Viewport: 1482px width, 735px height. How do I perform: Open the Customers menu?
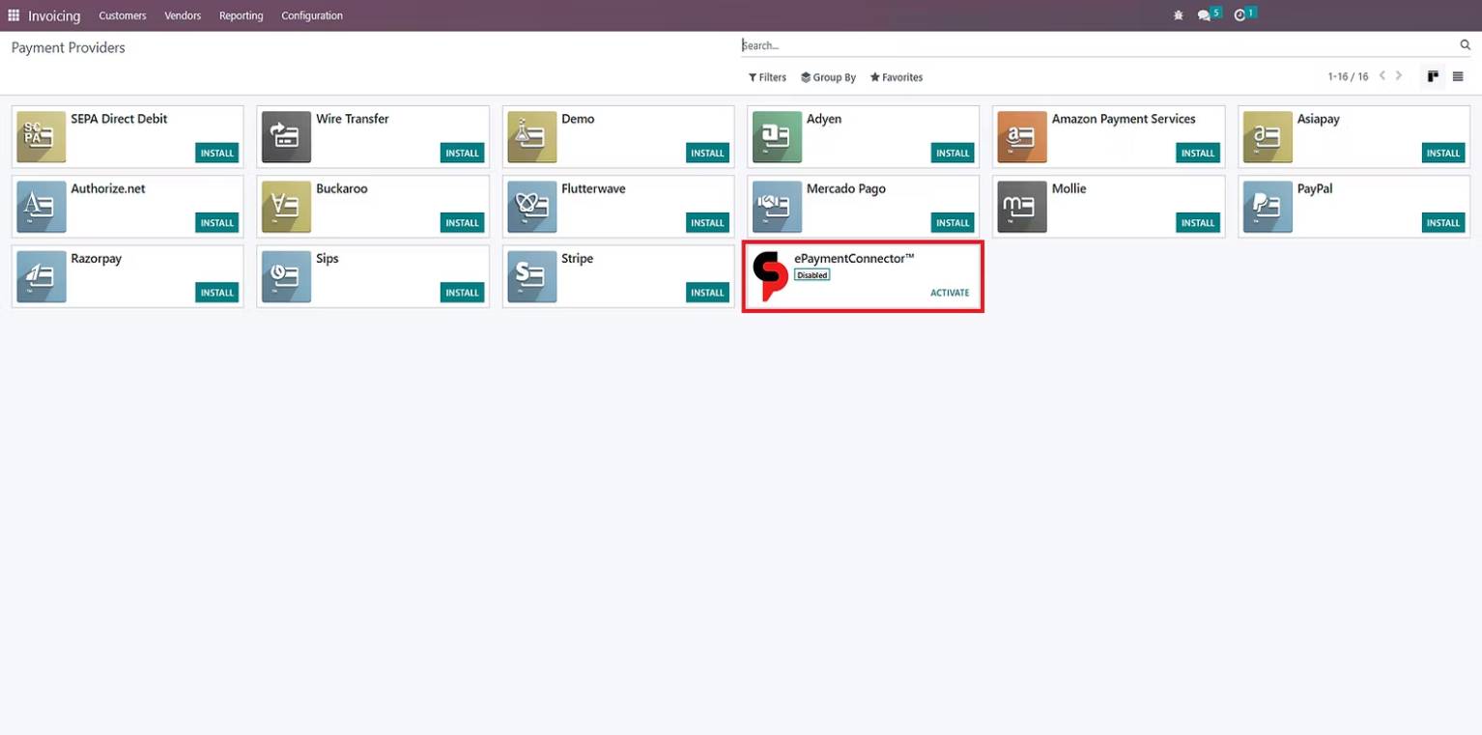(x=123, y=15)
